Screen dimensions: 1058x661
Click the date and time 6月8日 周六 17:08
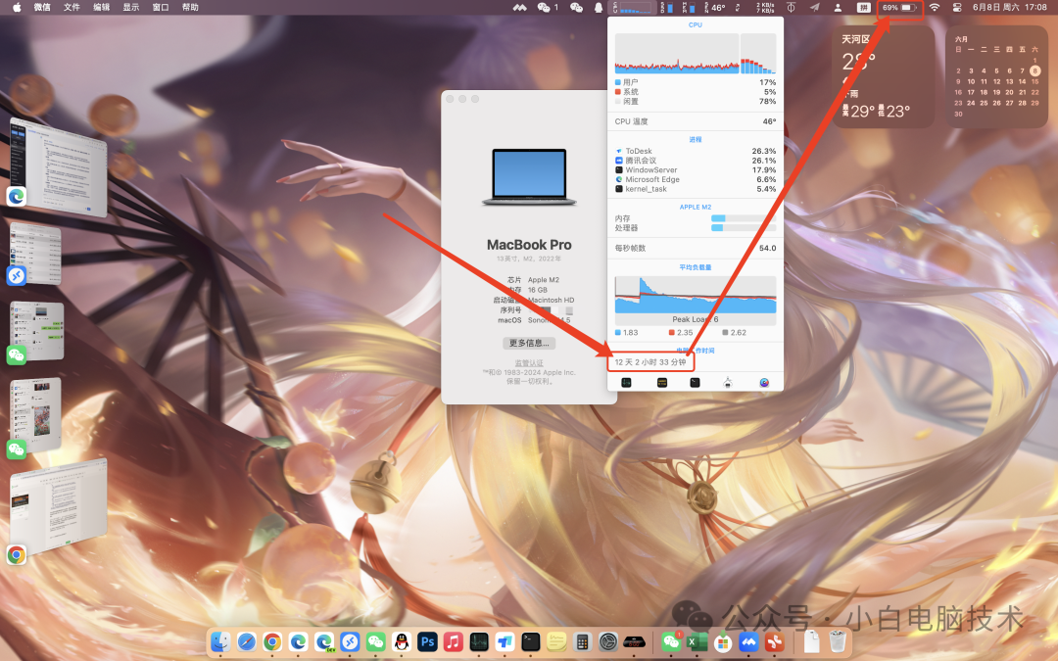pyautogui.click(x=1009, y=8)
